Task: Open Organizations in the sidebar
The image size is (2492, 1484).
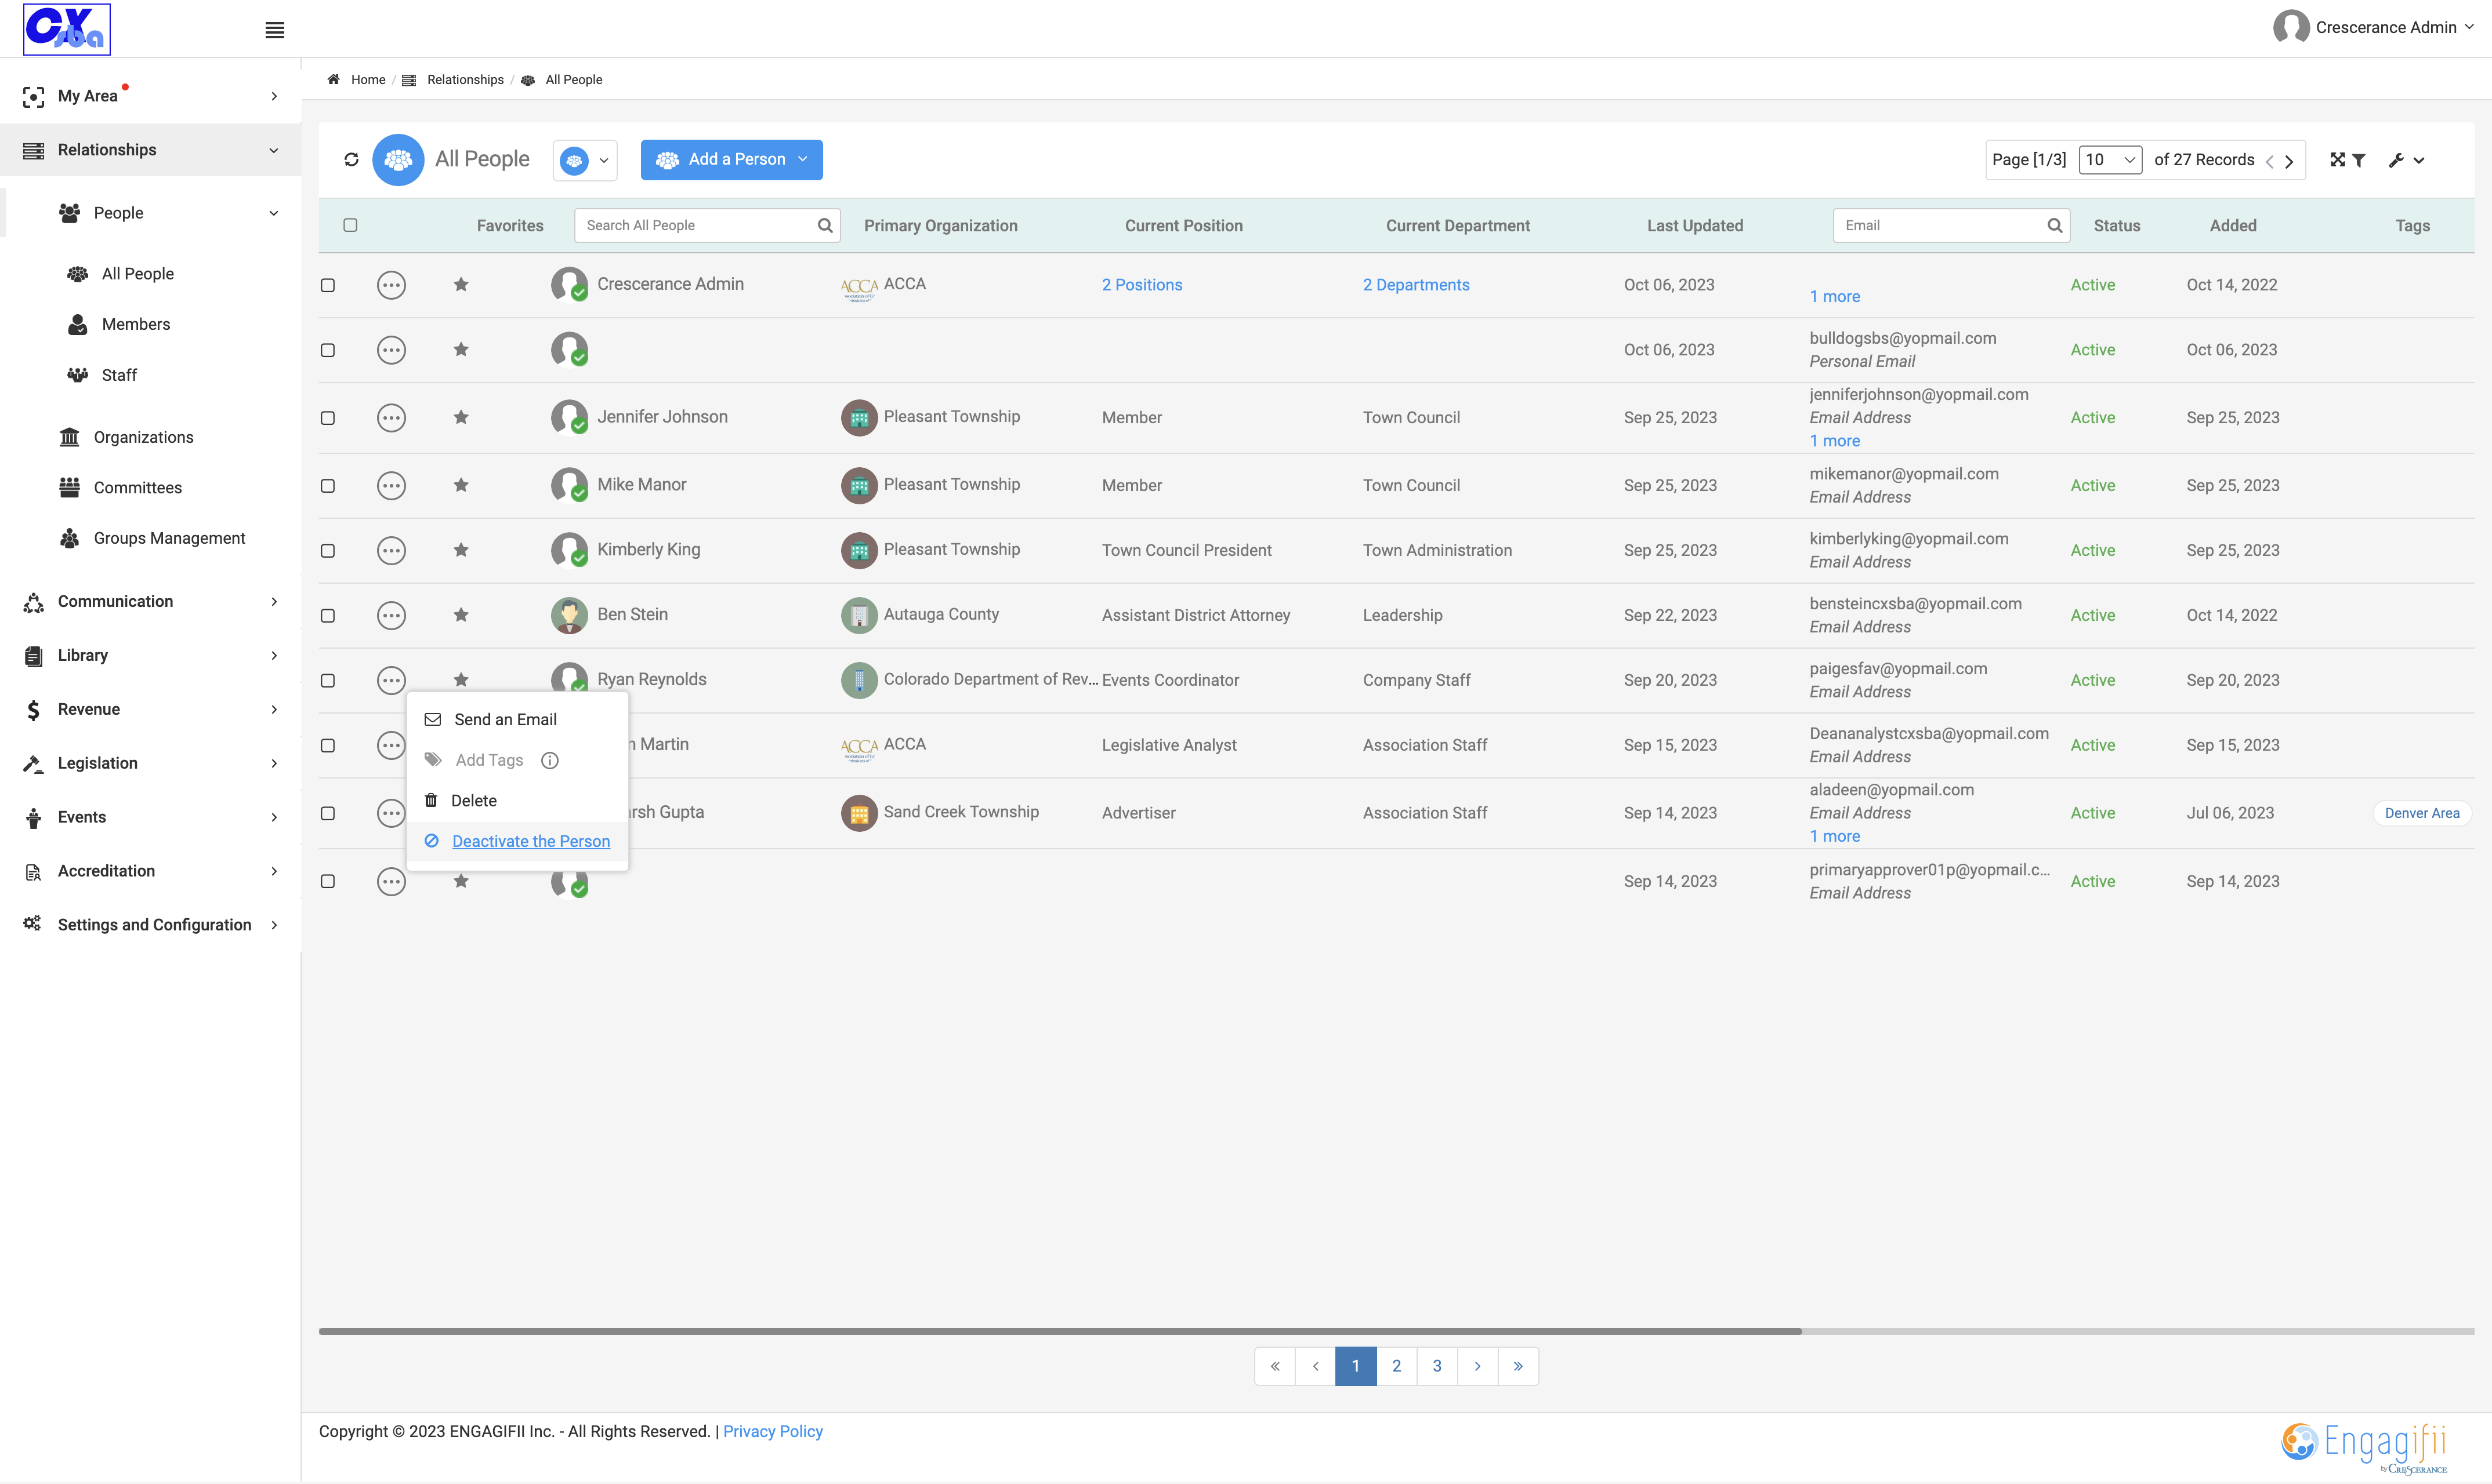Action: 143,437
